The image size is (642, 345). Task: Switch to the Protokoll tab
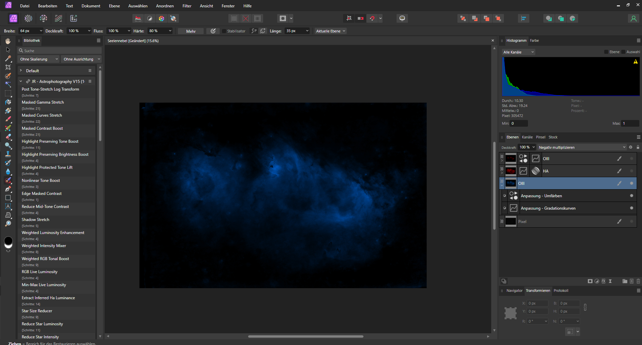pyautogui.click(x=561, y=291)
